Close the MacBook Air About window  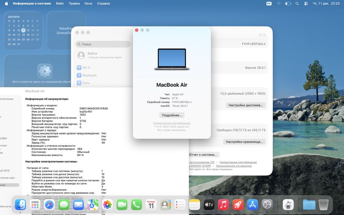[x=137, y=30]
